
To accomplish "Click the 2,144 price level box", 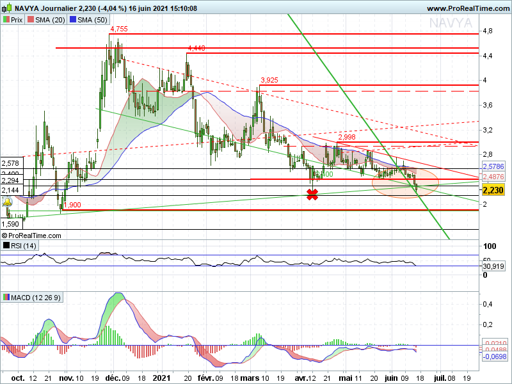I will point(12,190).
